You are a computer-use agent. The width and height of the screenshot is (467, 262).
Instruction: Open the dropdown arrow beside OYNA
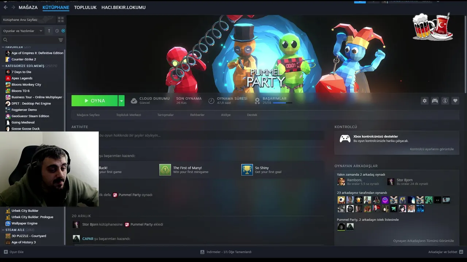(121, 101)
